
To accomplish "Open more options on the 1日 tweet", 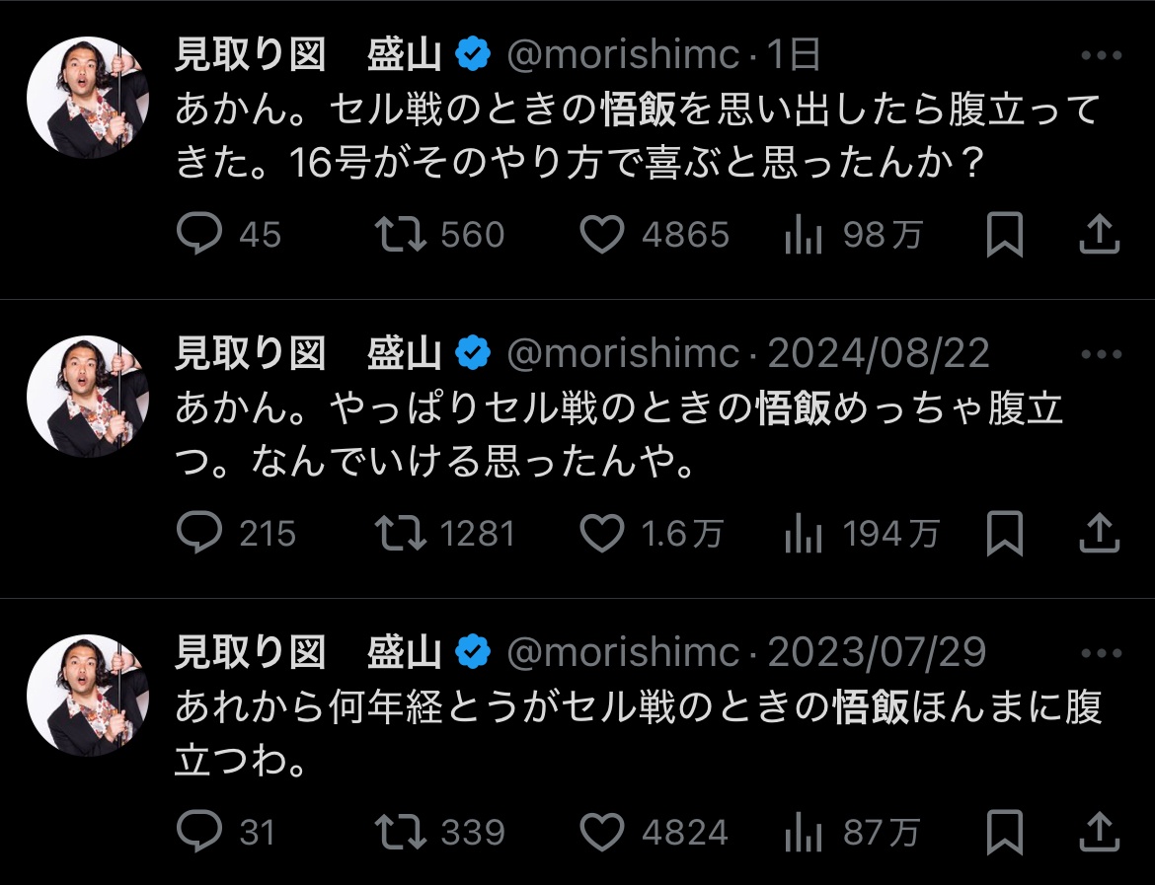I will click(1101, 56).
